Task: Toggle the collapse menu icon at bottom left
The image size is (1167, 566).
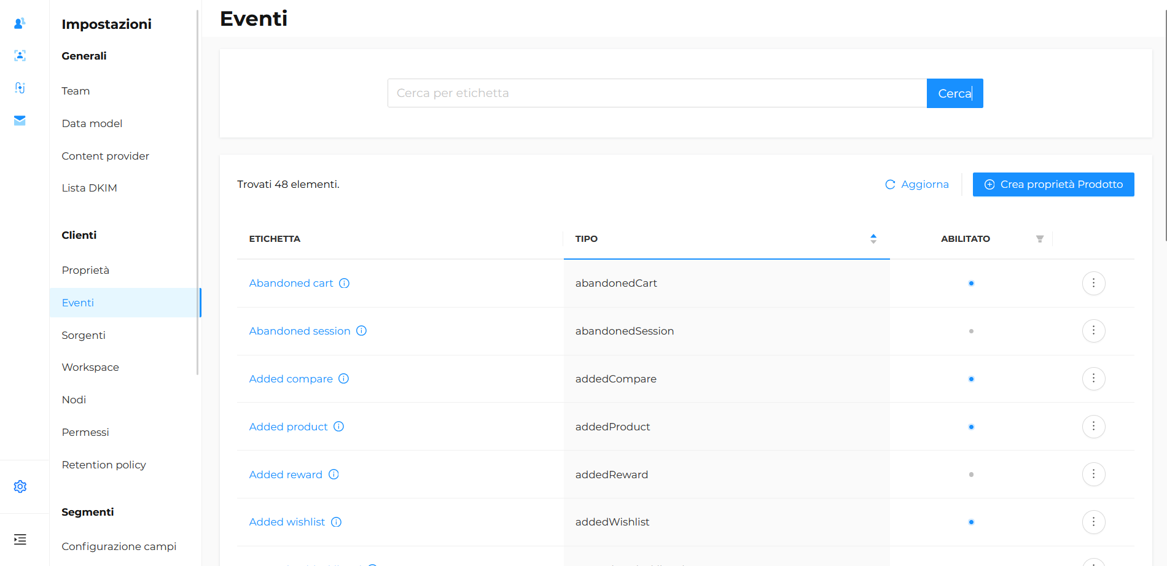Action: pyautogui.click(x=20, y=540)
